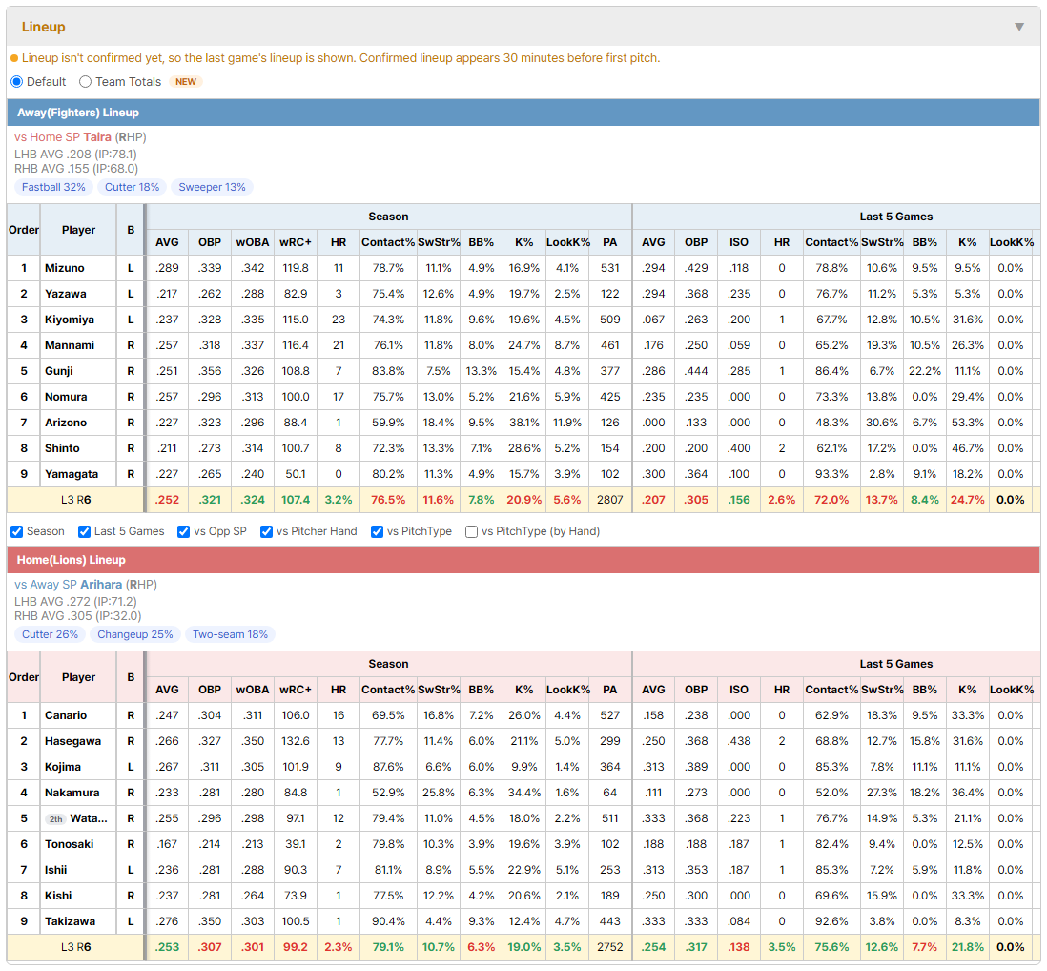Click the Lineup panel title

click(x=44, y=27)
